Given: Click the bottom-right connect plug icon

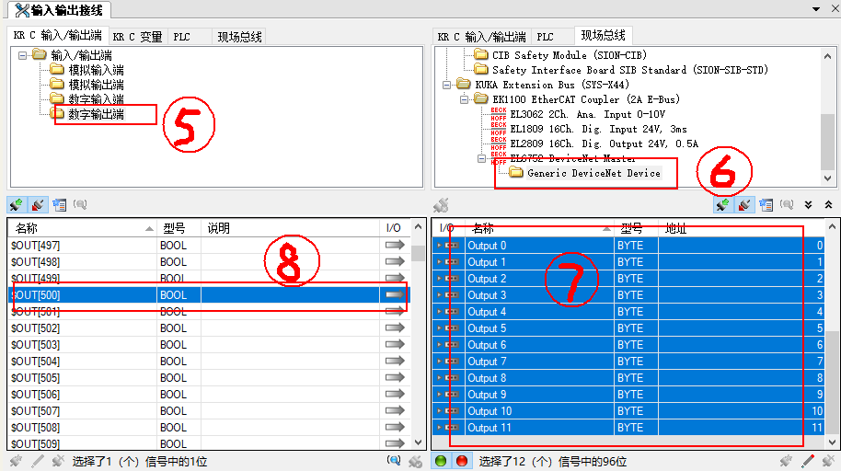Looking at the screenshot, I should pyautogui.click(x=787, y=461).
